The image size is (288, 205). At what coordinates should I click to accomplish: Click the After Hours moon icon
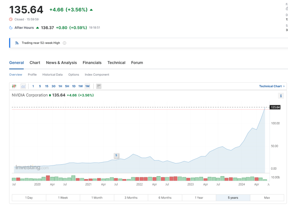coord(11,28)
